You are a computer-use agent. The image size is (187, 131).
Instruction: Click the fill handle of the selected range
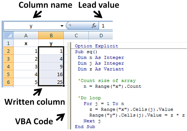64,86
